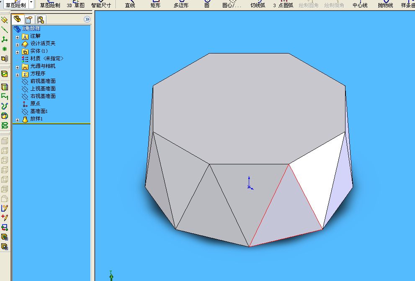
Task: Click the reference plane icon in left toolbar
Action: click(x=5, y=20)
